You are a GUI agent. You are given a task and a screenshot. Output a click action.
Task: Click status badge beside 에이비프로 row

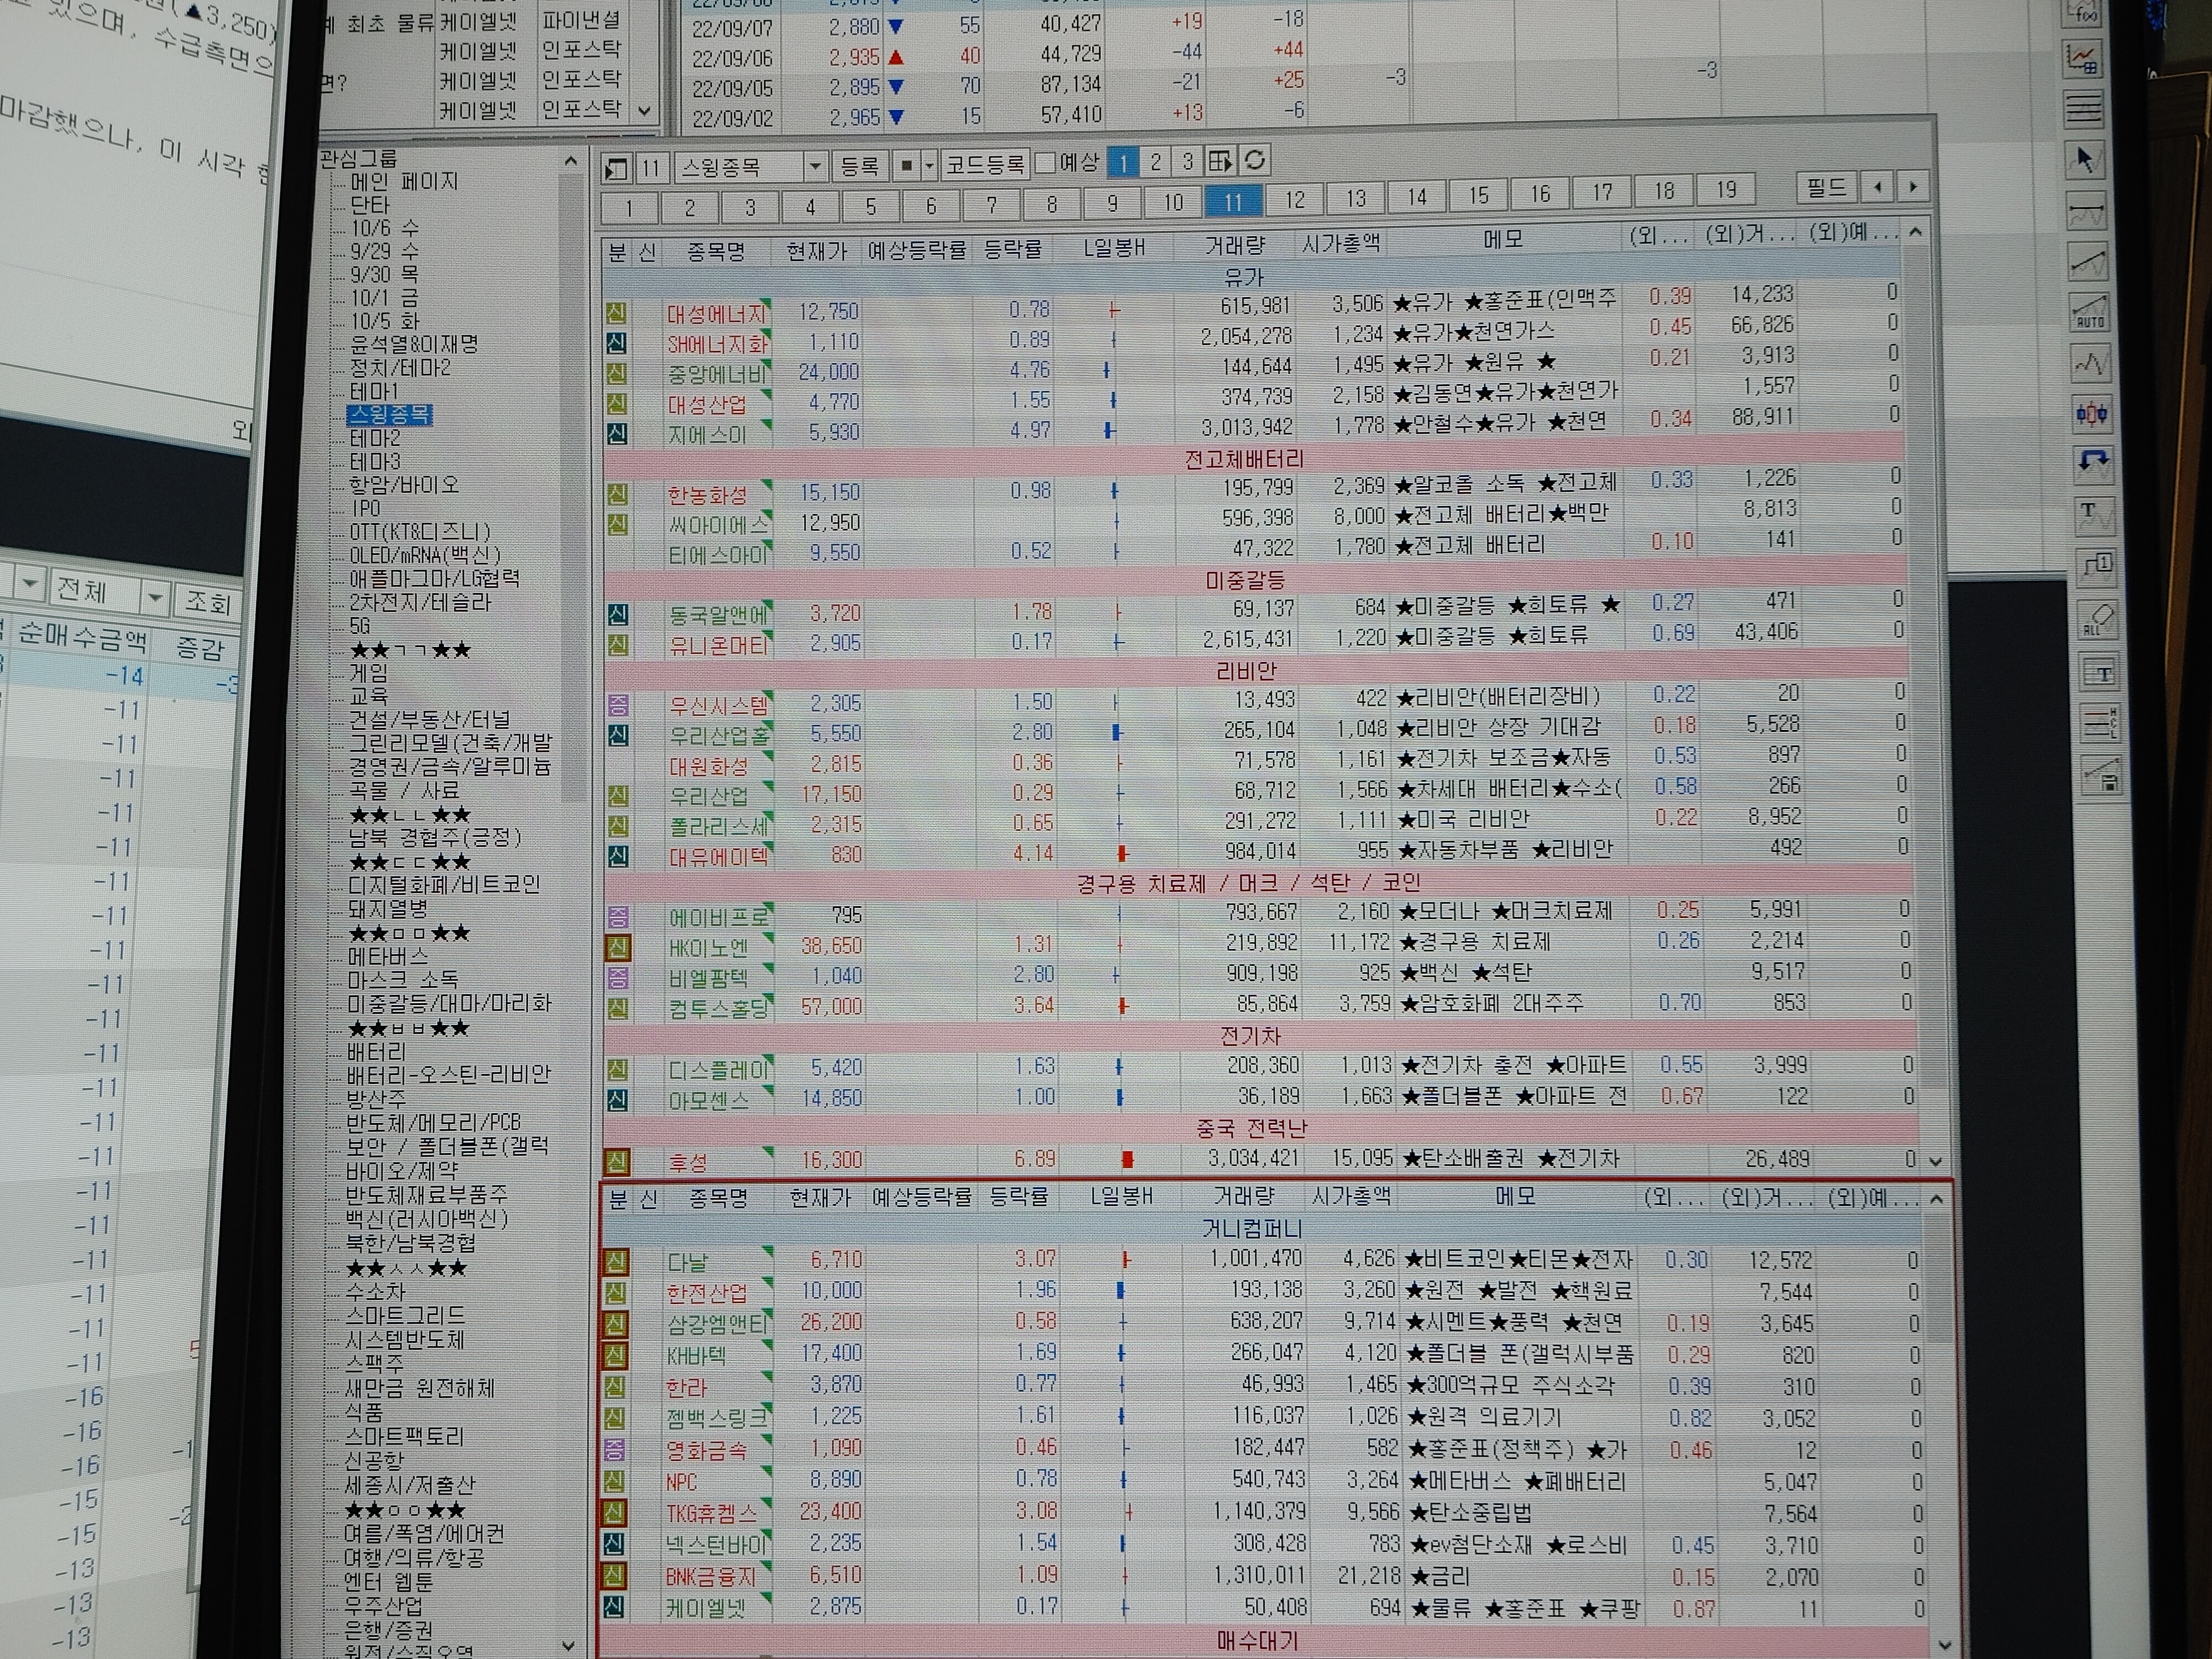pos(618,916)
